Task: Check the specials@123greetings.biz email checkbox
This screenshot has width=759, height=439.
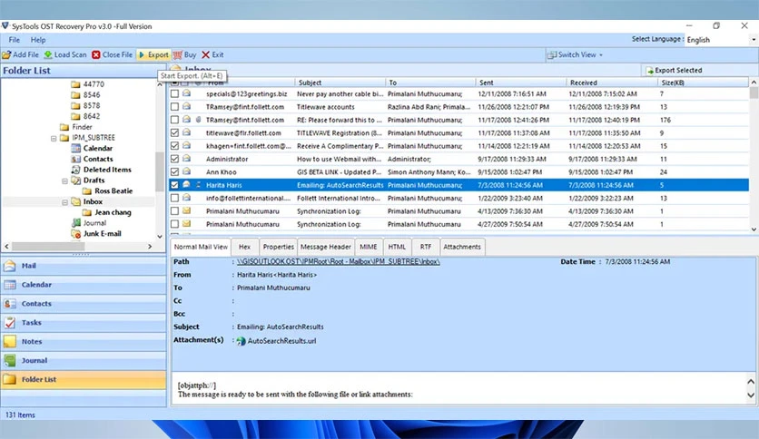Action: 174,93
